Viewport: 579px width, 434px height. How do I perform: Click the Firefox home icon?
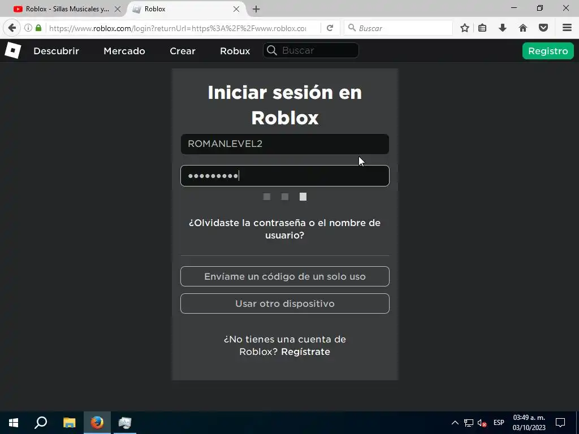point(523,28)
